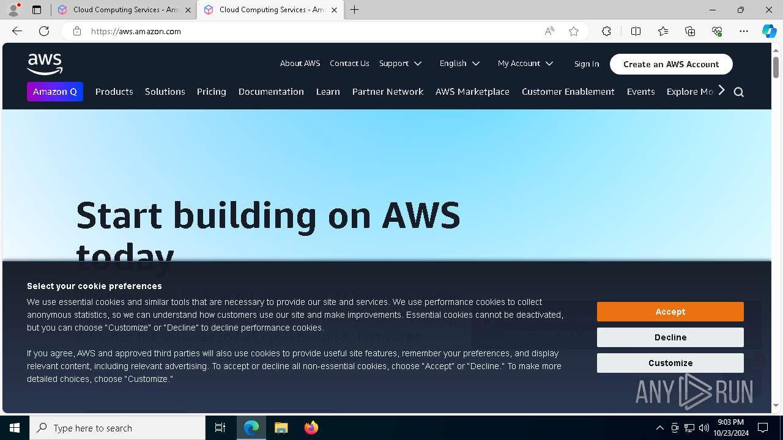Click the browser address bar URL field

point(306,31)
